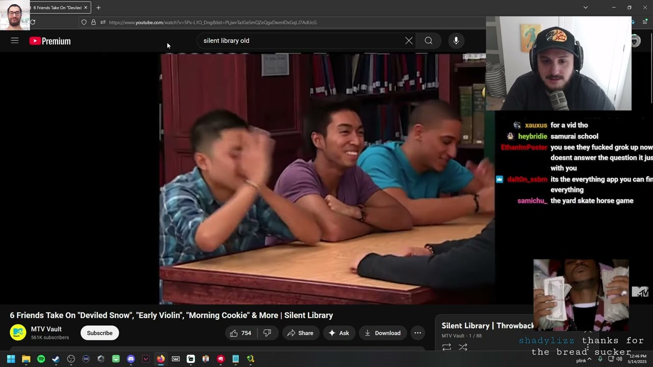Open the Ask AI button
The image size is (653, 367).
339,333
